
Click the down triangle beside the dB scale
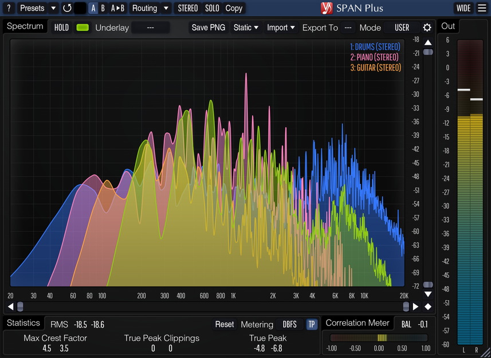click(428, 294)
